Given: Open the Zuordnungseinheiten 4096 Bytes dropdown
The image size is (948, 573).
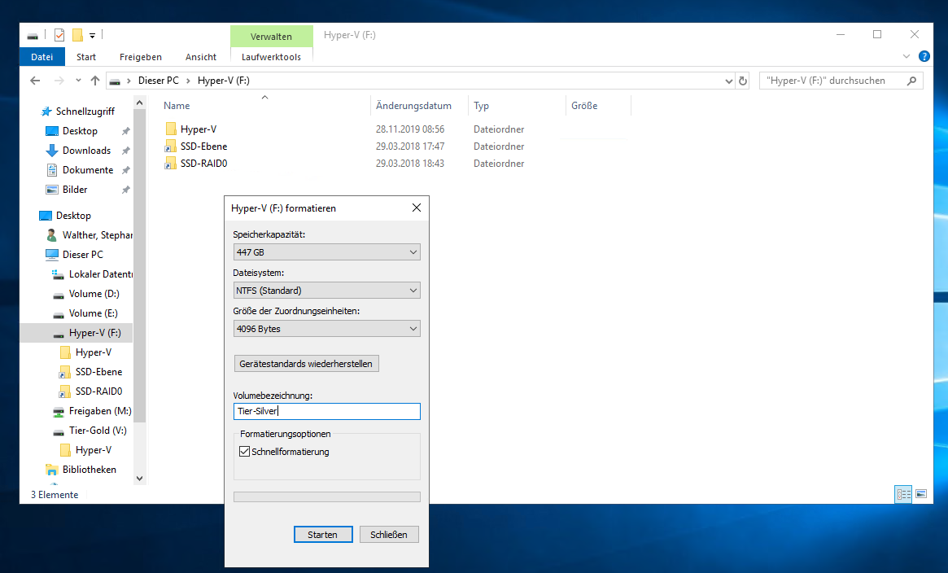Looking at the screenshot, I should pyautogui.click(x=326, y=329).
